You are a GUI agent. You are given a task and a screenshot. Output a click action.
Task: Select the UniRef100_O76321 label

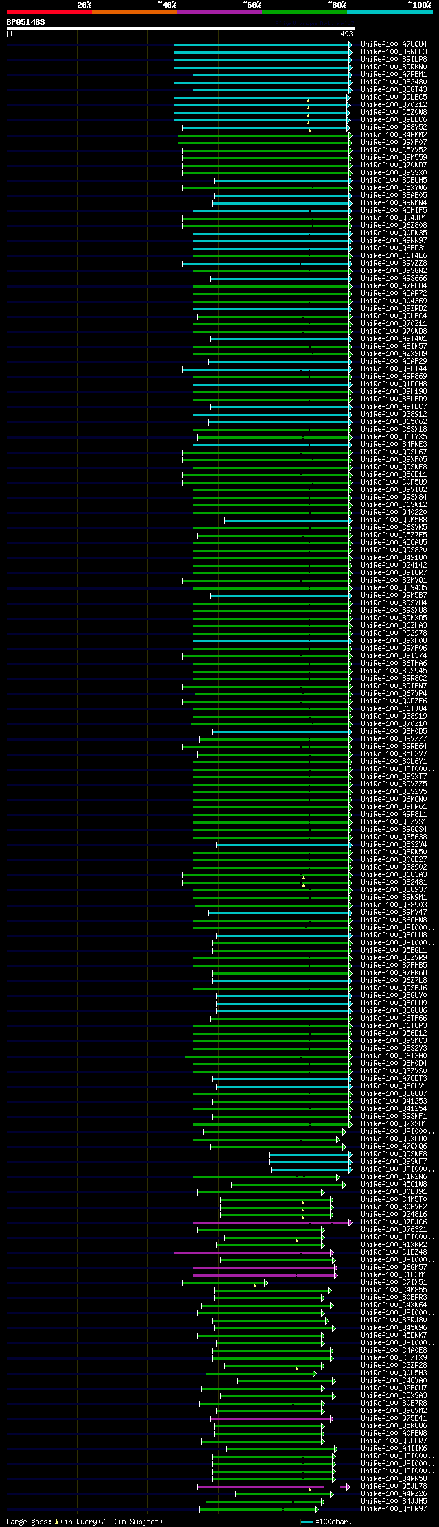click(x=394, y=1230)
